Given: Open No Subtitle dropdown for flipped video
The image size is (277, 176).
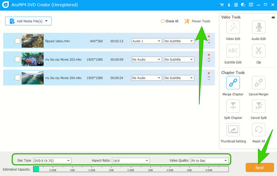Looking at the screenshot, I should click(179, 41).
